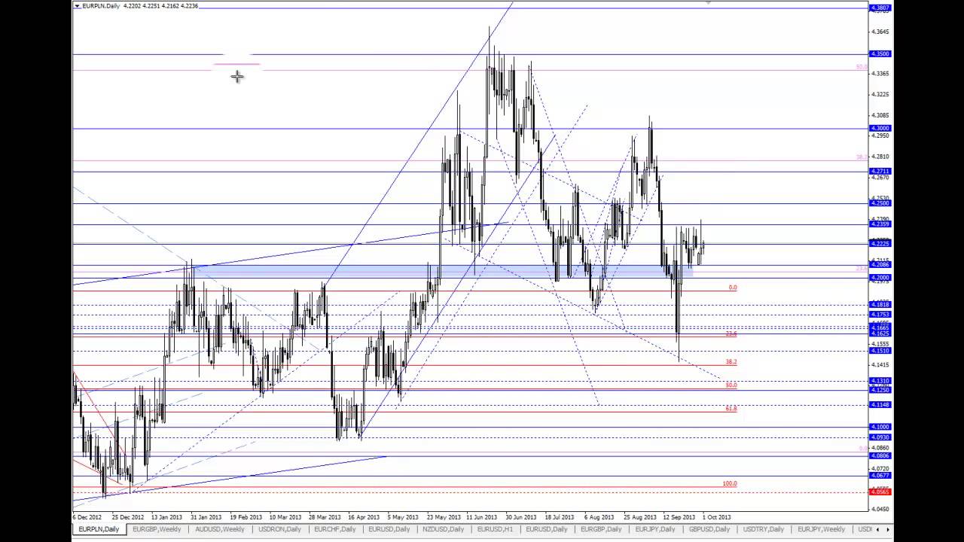The width and height of the screenshot is (964, 542).
Task: Click the 6 Dec 2012 date label
Action: (x=87, y=517)
